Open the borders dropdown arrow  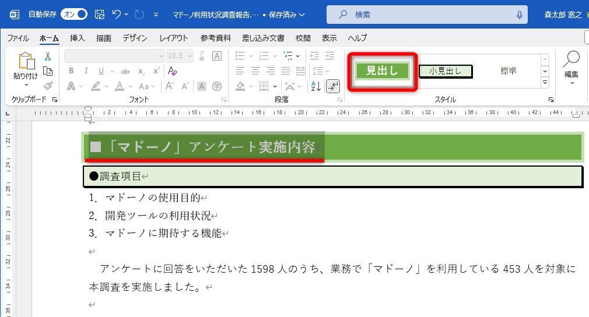(275, 87)
